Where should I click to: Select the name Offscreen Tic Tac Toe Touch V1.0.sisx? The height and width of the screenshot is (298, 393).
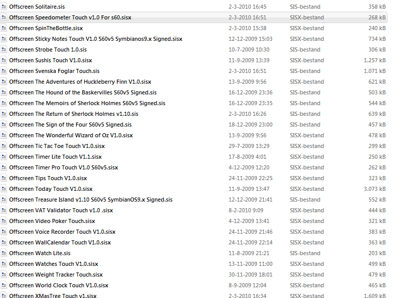coord(57,146)
